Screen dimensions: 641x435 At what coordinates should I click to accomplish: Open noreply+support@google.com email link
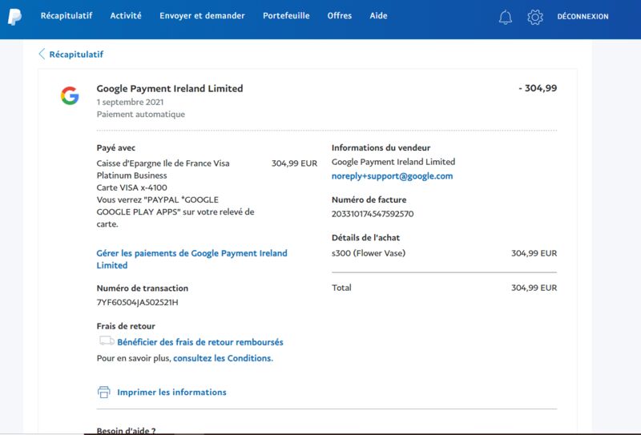click(392, 175)
